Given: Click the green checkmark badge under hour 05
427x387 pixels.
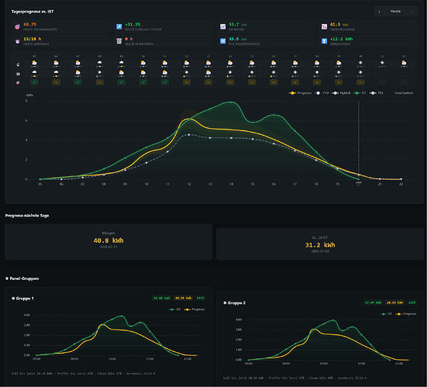Looking at the screenshot, I should coord(34,82).
